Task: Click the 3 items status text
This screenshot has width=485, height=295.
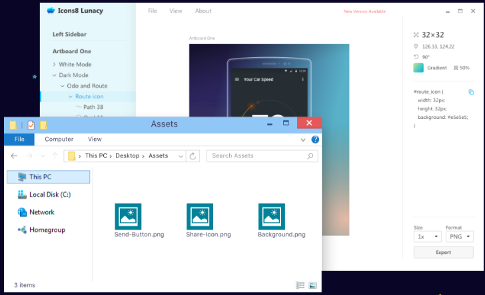Action: point(25,285)
